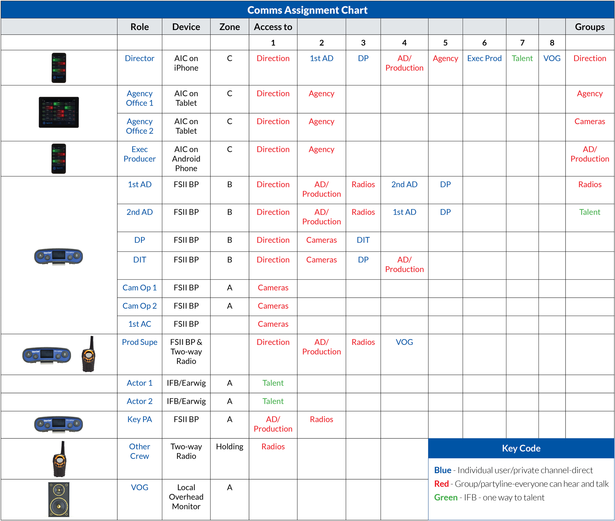The width and height of the screenshot is (615, 521).
Task: Click the 2nd AD role label
Action: [x=140, y=212]
